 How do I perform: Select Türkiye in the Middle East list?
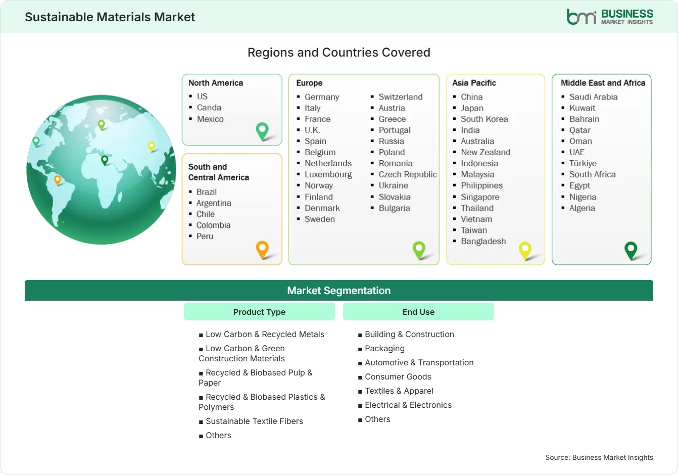[583, 163]
